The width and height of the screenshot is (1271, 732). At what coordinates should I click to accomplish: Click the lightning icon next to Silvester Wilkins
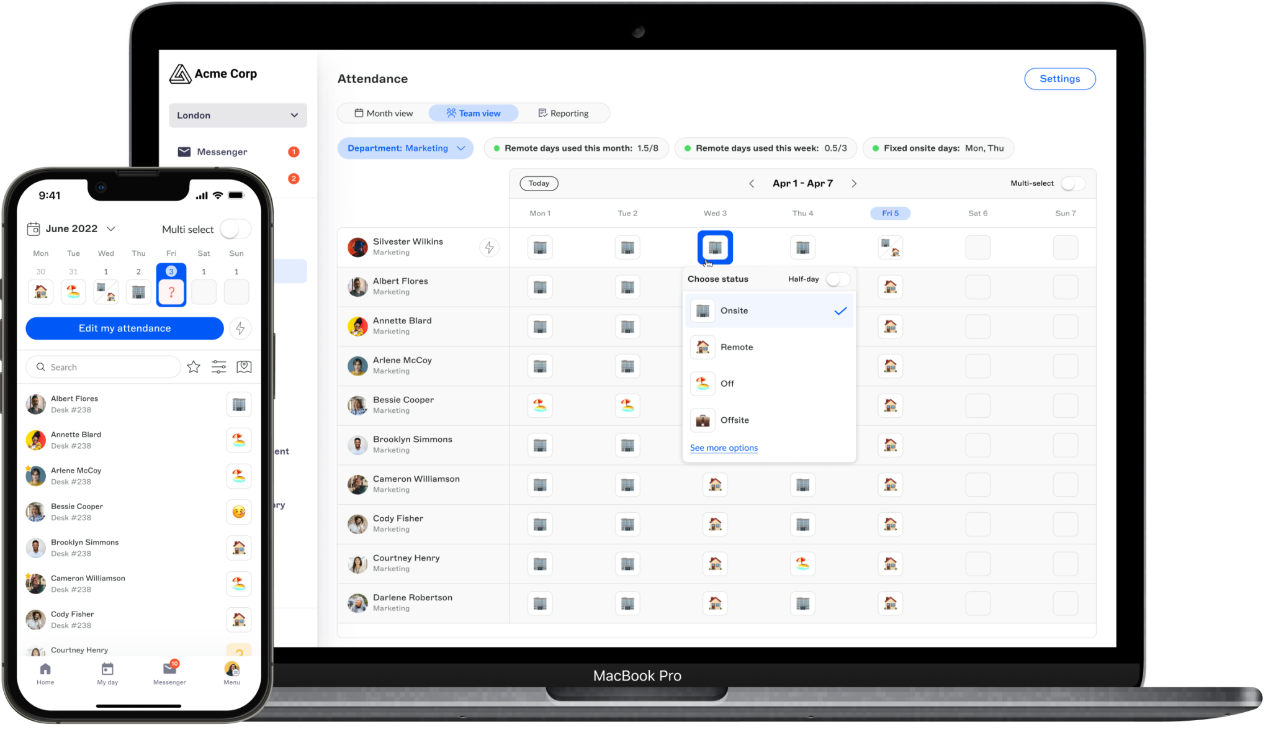click(x=489, y=248)
